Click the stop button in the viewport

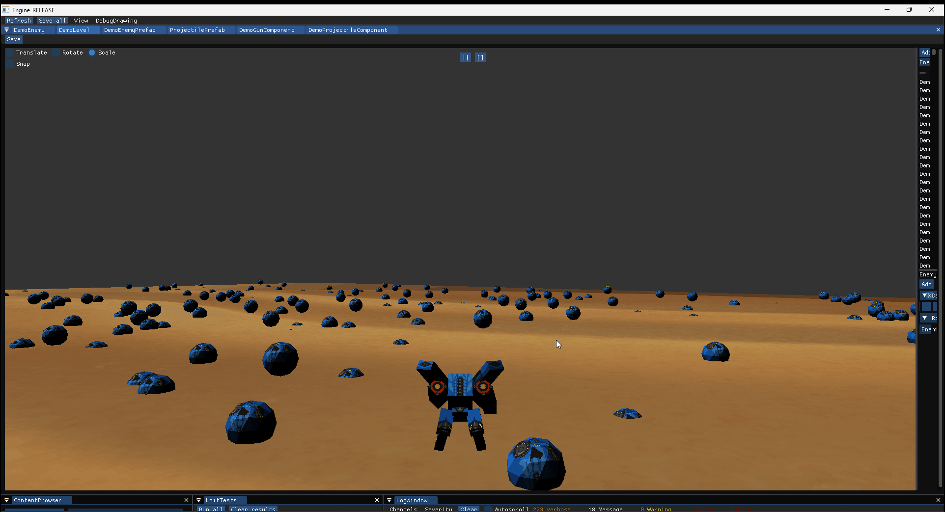click(x=480, y=57)
